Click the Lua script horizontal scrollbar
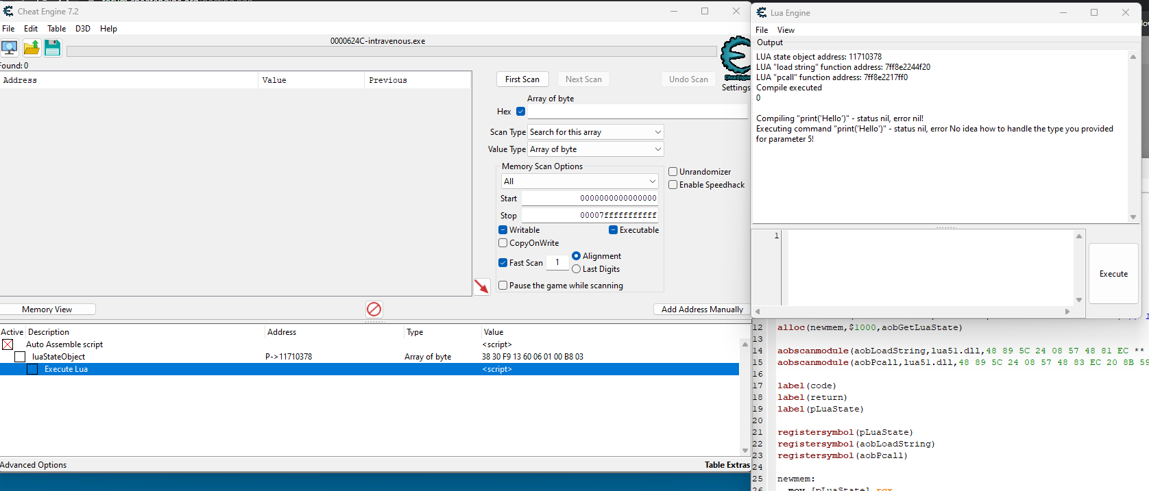 pos(912,312)
